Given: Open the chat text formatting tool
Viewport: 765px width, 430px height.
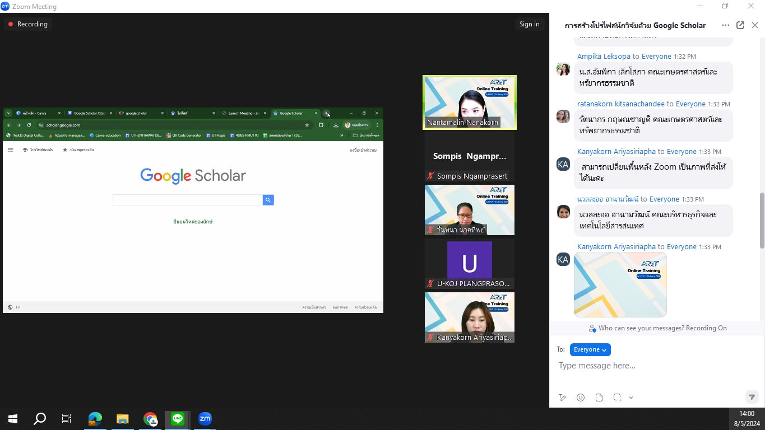Looking at the screenshot, I should (562, 398).
